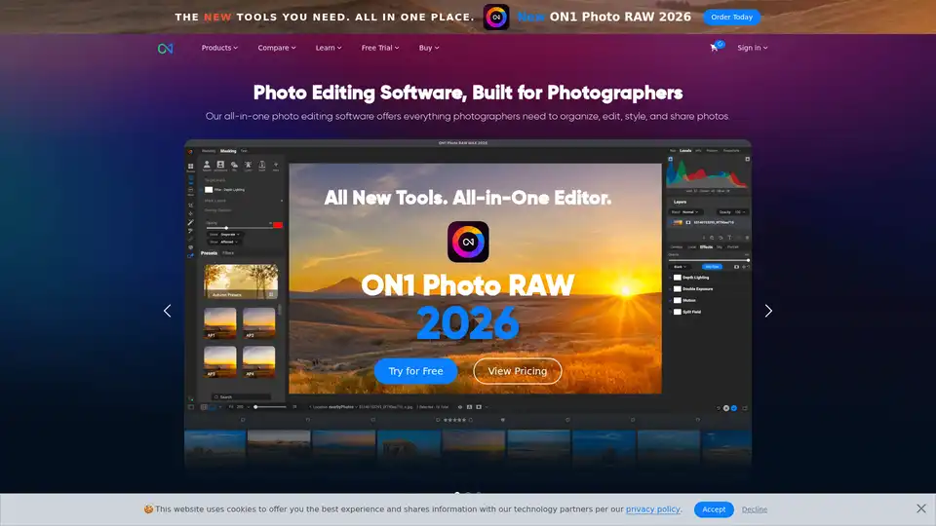The image size is (936, 526).
Task: Go to homepage via ON1 logo in navbar
Action: point(166,49)
